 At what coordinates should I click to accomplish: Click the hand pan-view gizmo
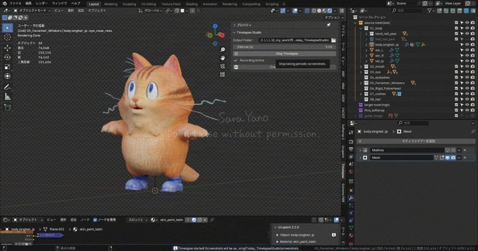point(223,58)
